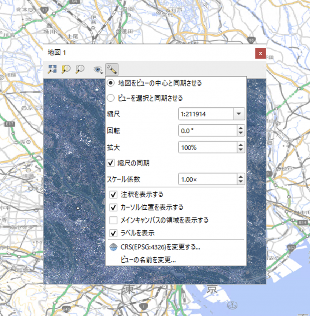The width and height of the screenshot is (310, 316).
Task: Click the 回転 0.0° rotation field
Action: click(x=208, y=131)
